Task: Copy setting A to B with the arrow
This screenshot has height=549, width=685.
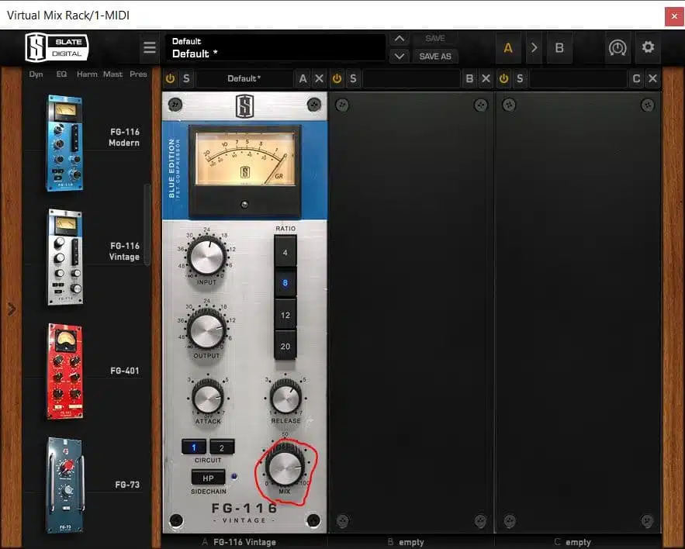Action: click(x=534, y=47)
